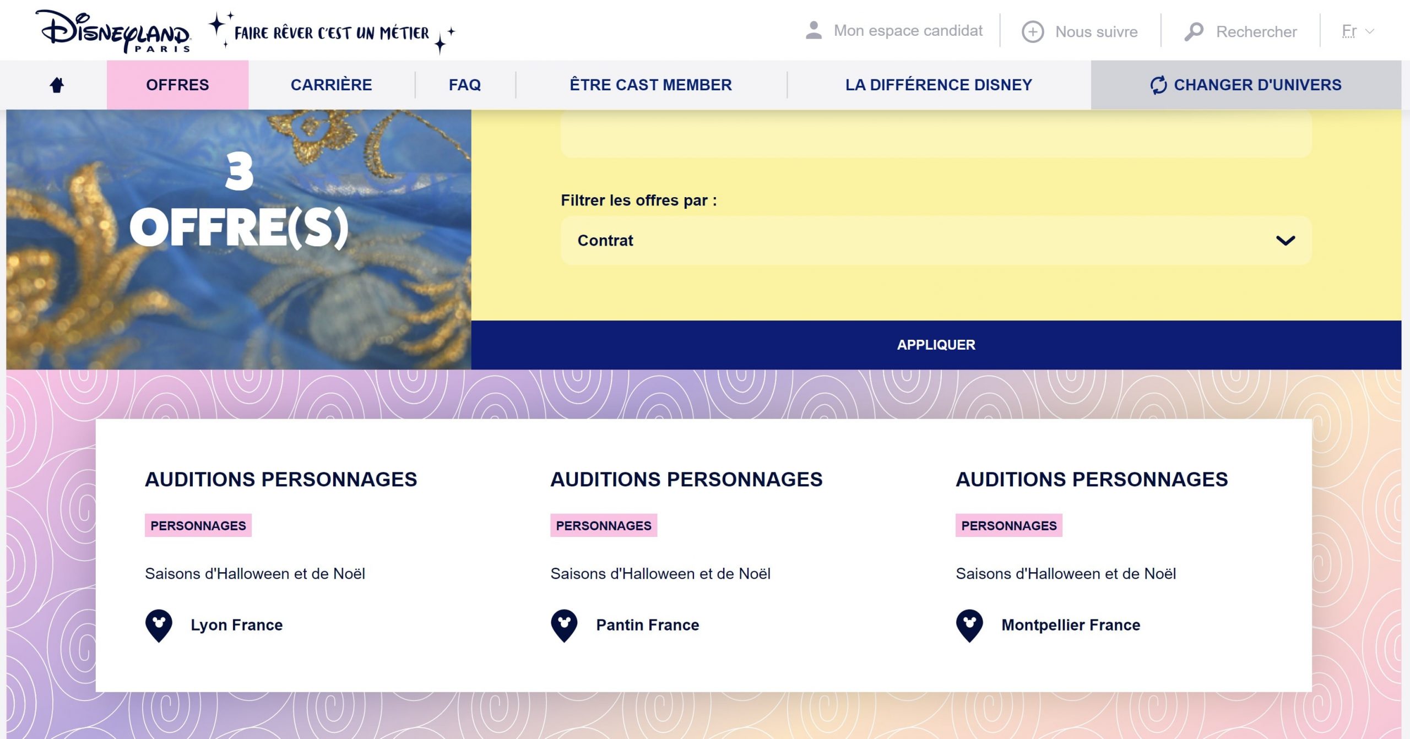1410x739 pixels.
Task: Open ÊTRE CAST MEMBER menu item
Action: coord(650,85)
